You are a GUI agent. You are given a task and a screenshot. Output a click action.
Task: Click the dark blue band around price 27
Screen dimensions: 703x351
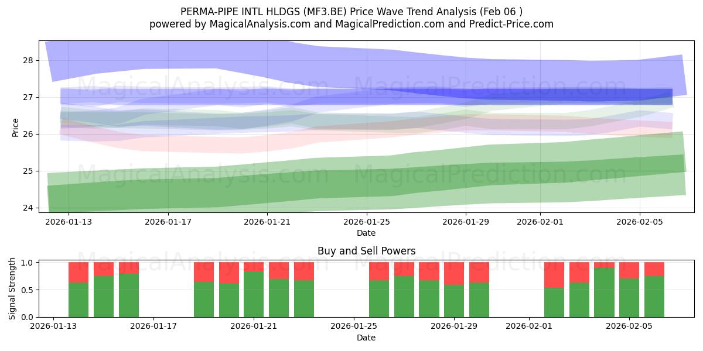click(x=366, y=97)
